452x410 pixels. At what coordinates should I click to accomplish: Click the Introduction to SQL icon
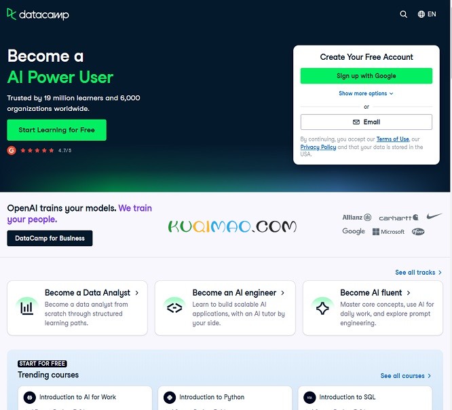coord(309,397)
